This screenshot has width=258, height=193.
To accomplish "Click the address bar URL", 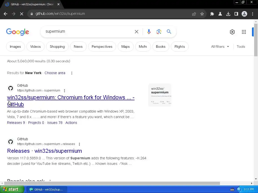I will point(60,14).
